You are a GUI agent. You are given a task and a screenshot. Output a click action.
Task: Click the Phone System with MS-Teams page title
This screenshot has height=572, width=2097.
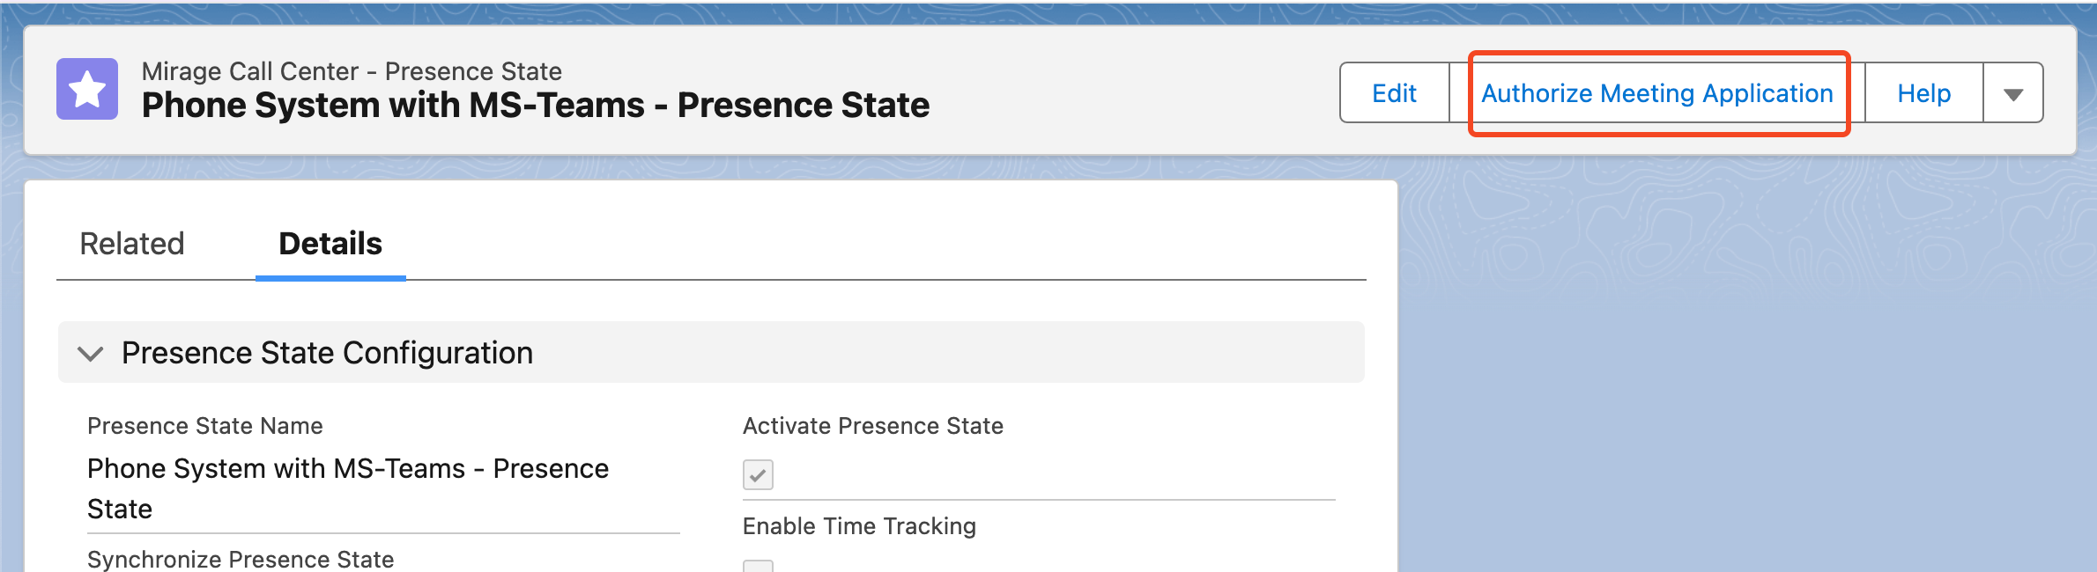pyautogui.click(x=536, y=105)
